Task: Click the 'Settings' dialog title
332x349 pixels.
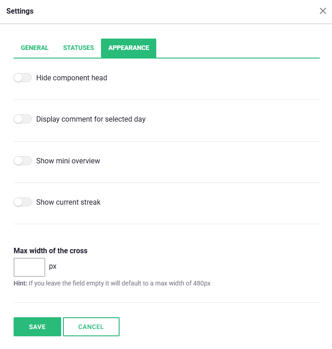Action: (20, 11)
